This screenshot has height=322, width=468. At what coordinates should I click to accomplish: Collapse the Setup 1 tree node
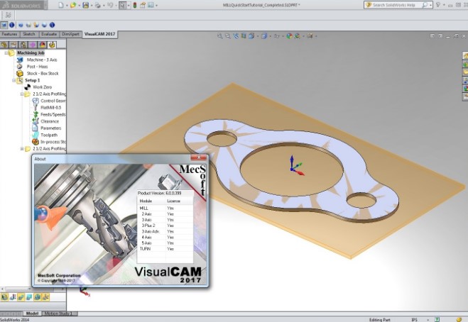(x=13, y=80)
